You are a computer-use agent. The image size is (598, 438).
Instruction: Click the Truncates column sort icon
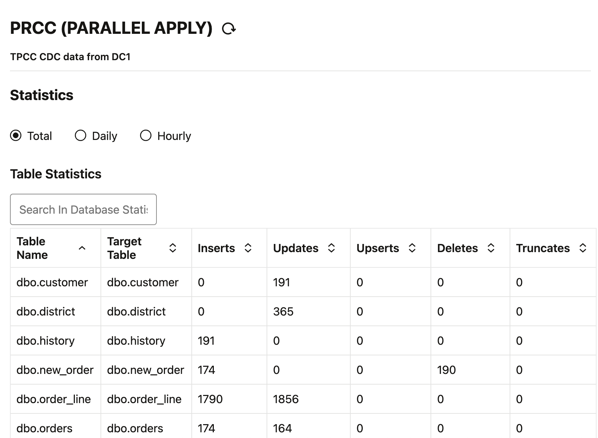coord(583,248)
